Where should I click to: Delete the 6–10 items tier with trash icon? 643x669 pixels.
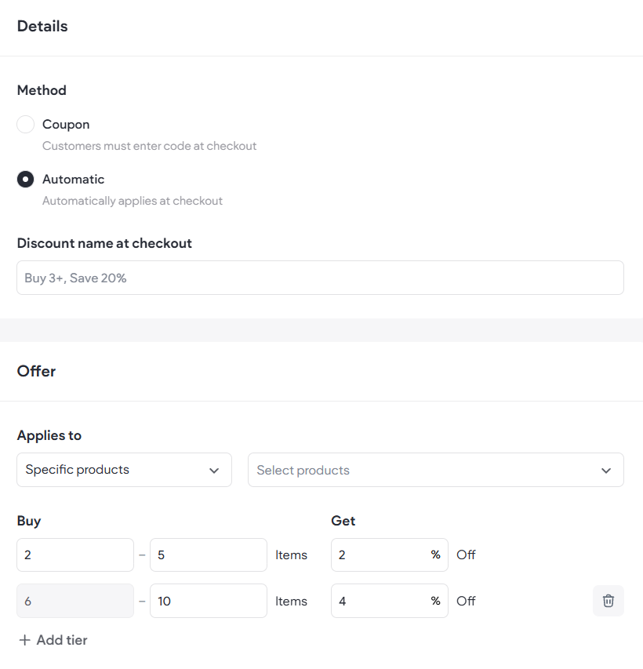[x=608, y=601]
